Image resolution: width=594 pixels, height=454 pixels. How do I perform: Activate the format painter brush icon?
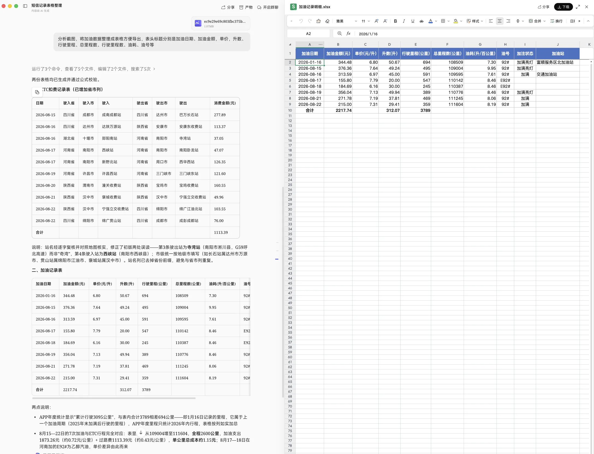tap(319, 21)
